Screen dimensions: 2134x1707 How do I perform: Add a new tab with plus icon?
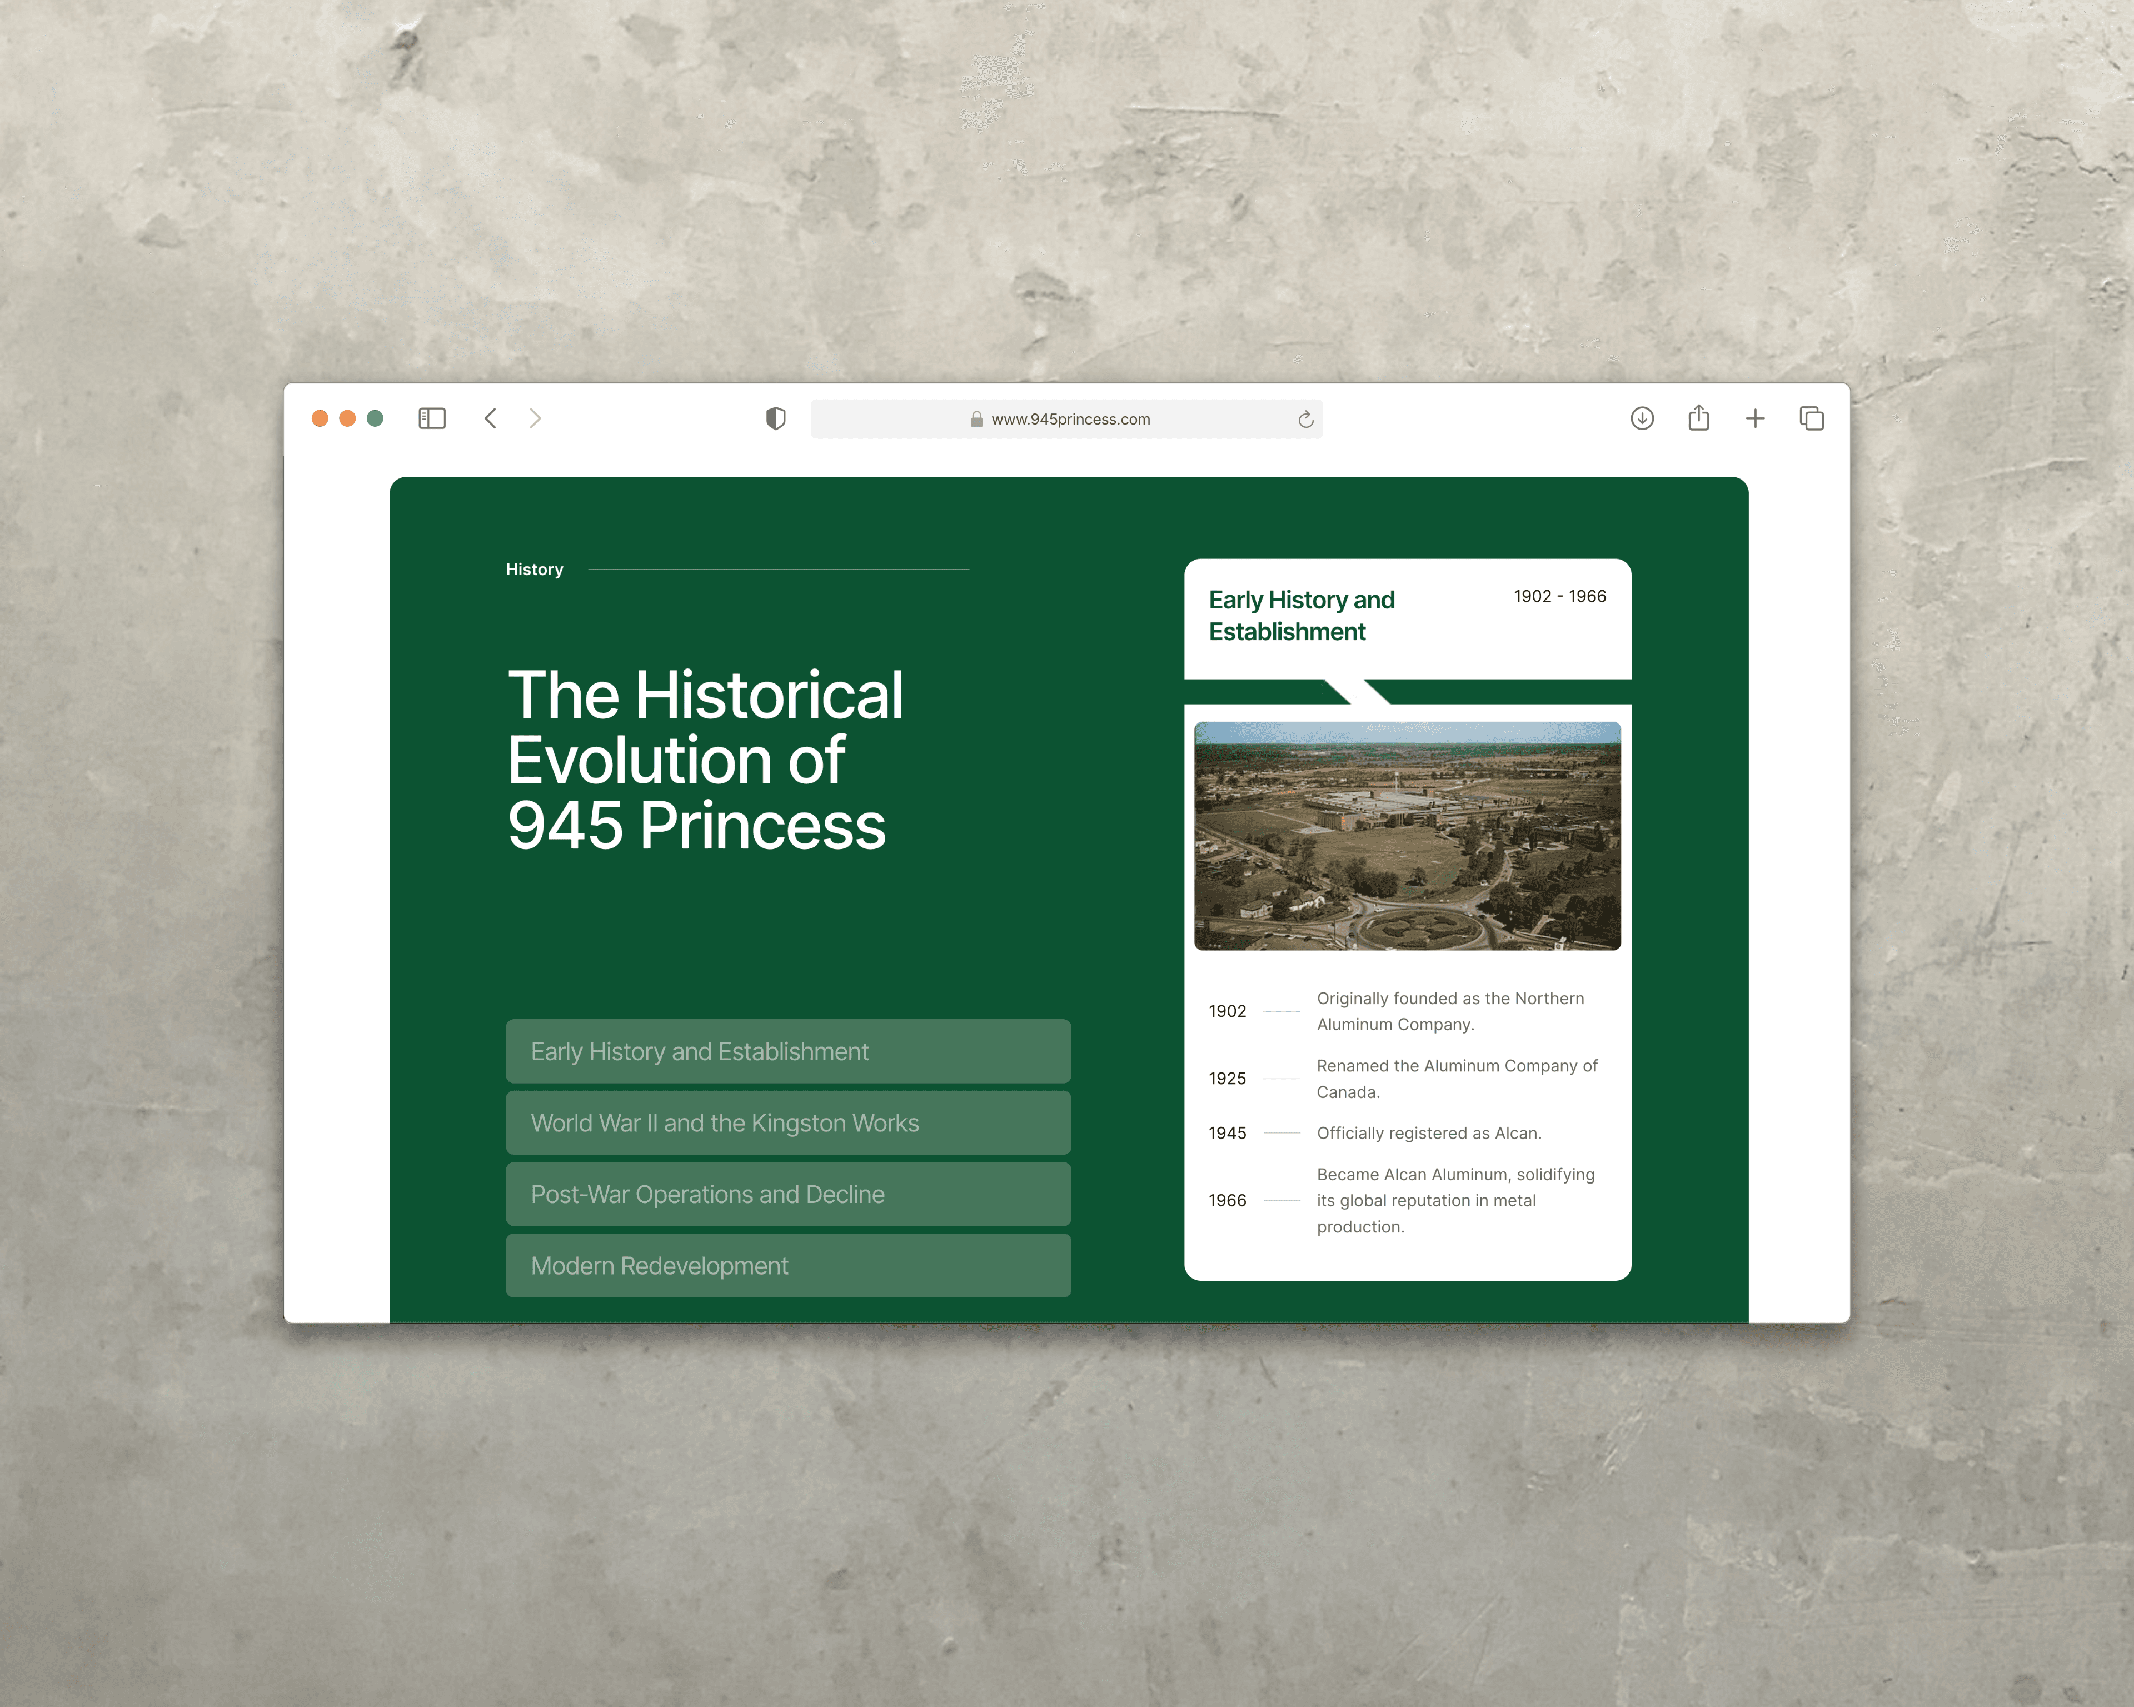[1755, 418]
